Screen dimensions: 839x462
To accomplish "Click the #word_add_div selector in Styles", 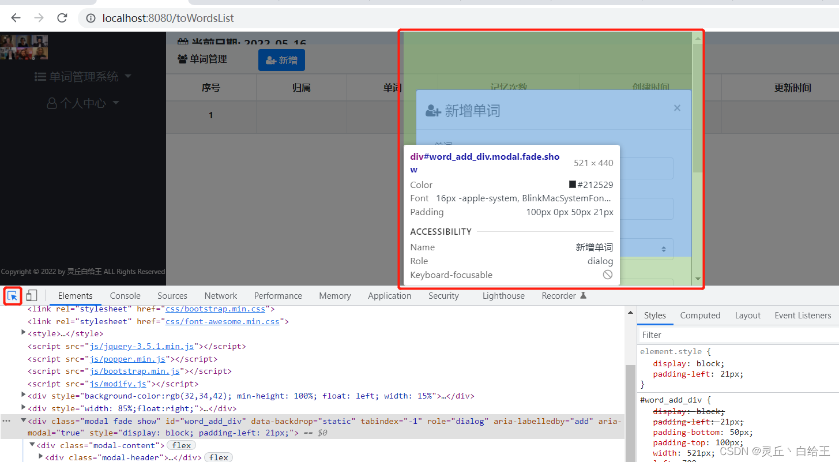I will coord(671,400).
